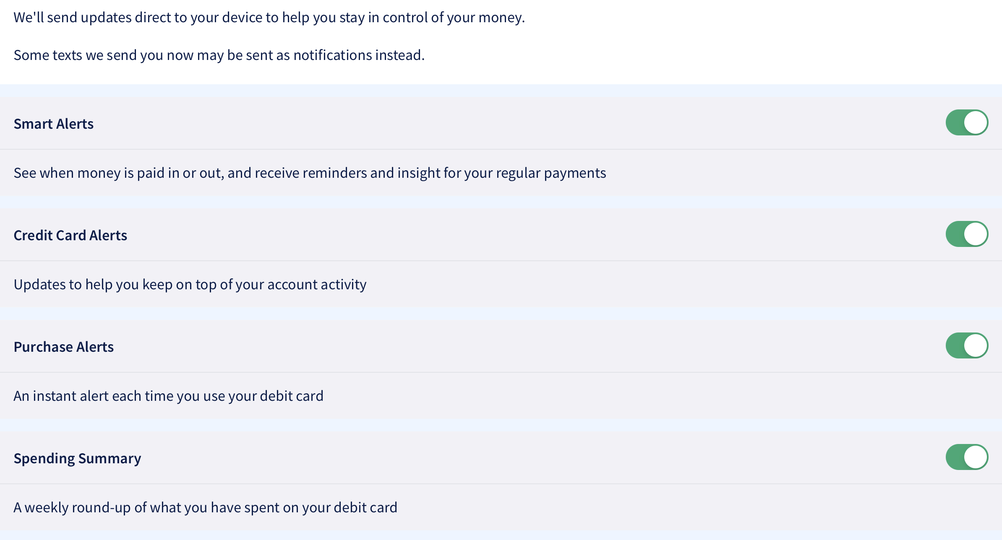
Task: Click 'account activity' in the Credit Card description
Action: [x=317, y=284]
